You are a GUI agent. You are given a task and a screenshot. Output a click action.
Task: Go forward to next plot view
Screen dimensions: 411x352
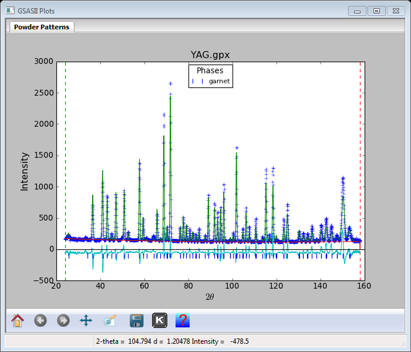coord(63,320)
